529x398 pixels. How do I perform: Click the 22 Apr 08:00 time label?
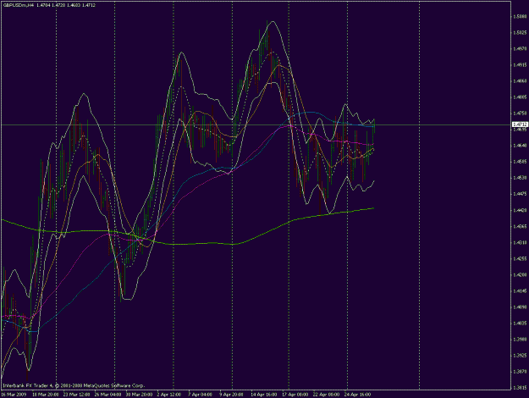click(326, 395)
